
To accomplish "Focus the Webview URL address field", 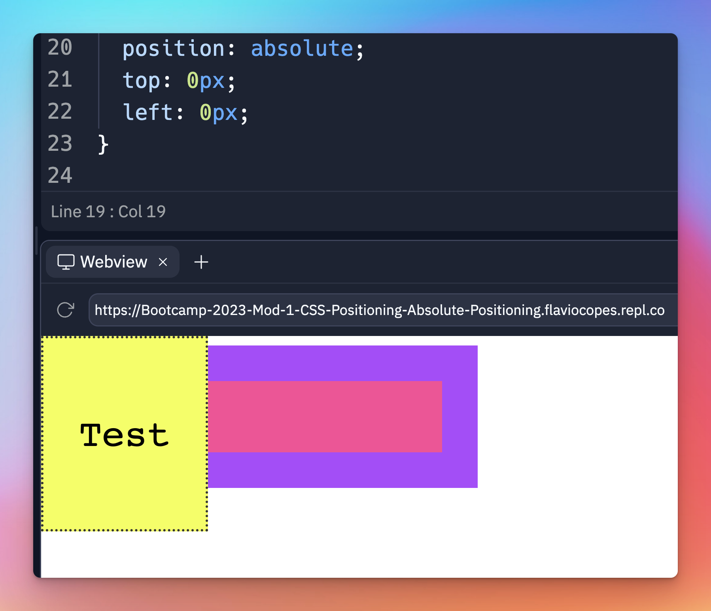I will [x=380, y=310].
